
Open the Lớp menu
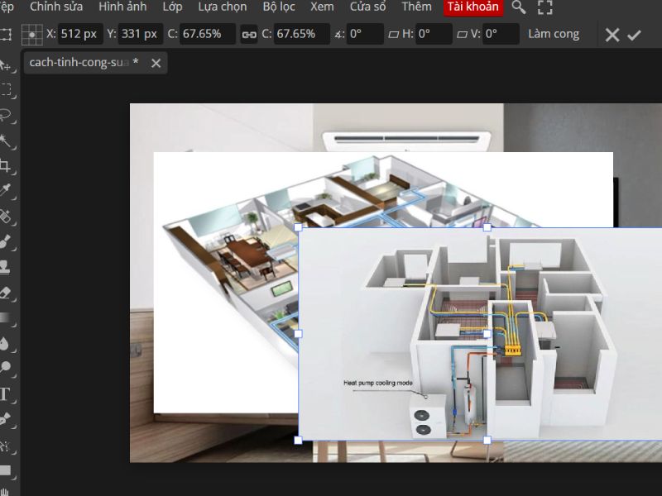(x=172, y=7)
